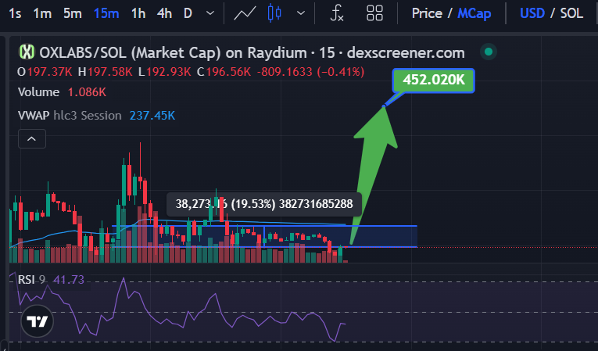Click the RSI value 41.73

tap(69, 280)
